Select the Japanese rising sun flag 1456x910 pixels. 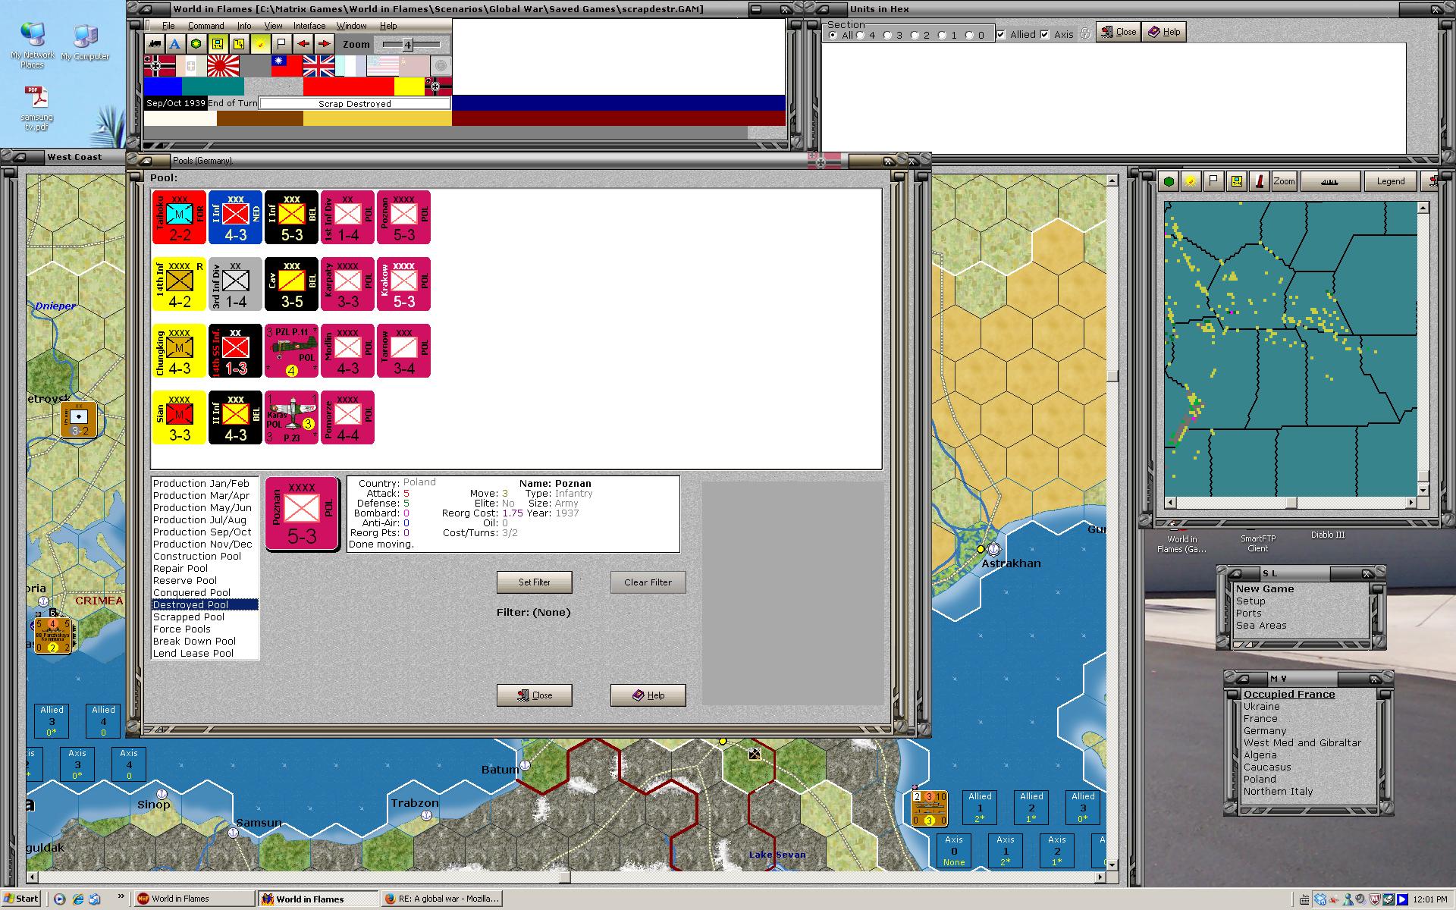point(223,66)
